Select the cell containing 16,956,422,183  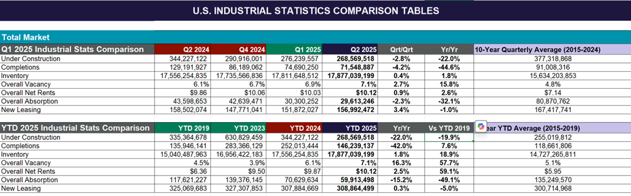(238, 154)
